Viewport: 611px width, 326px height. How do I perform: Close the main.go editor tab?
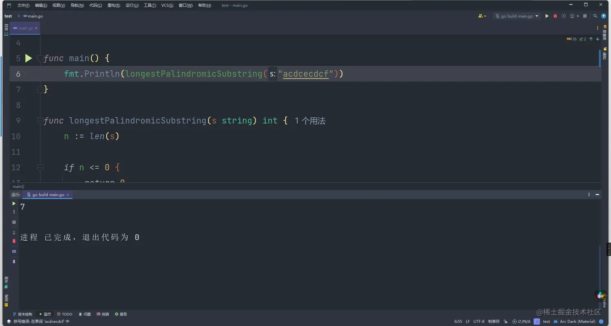(36, 28)
